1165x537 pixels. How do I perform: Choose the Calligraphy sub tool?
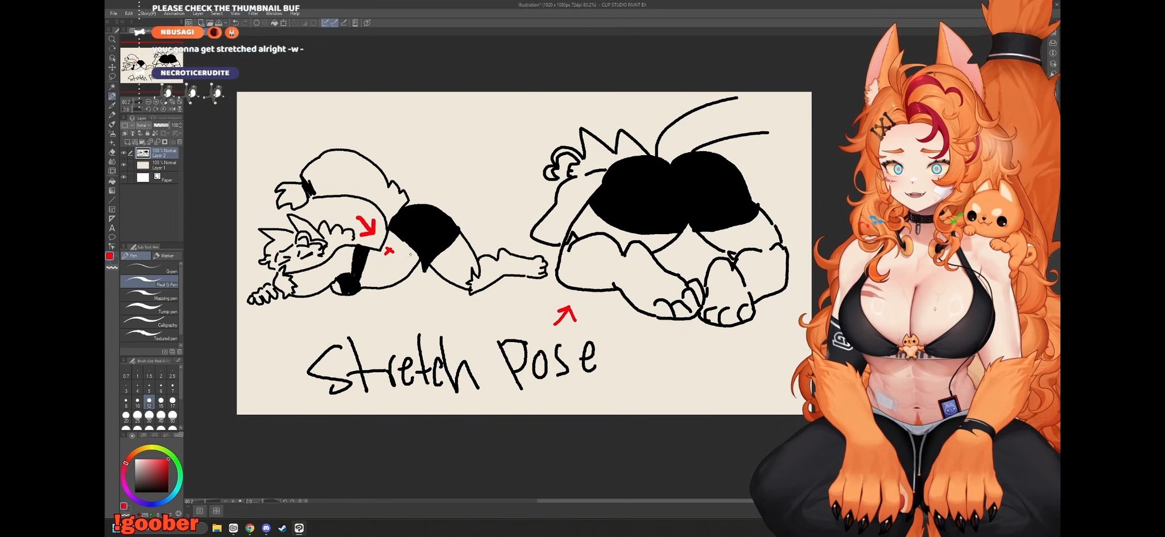150,322
